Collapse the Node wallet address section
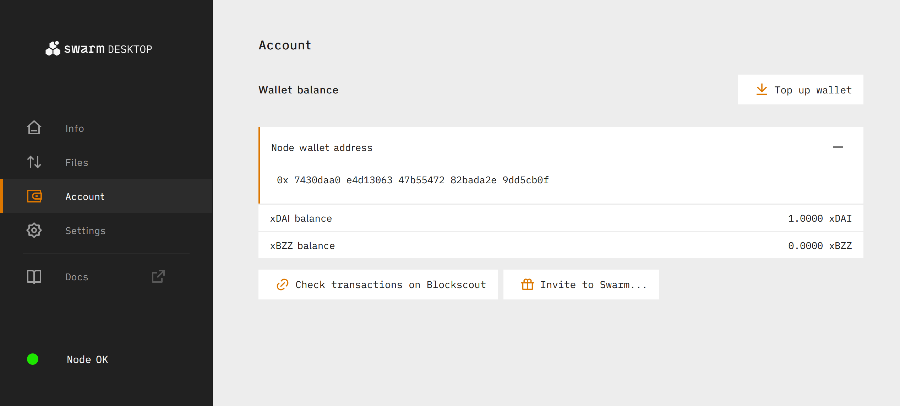This screenshot has width=900, height=406. (x=838, y=147)
